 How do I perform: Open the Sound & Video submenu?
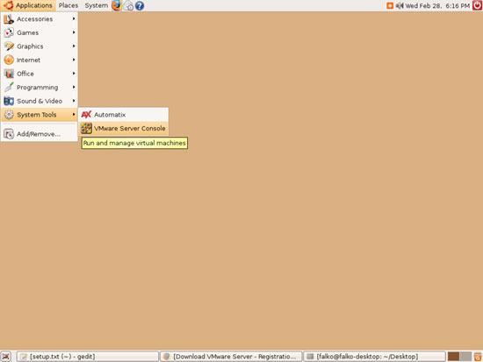40,101
